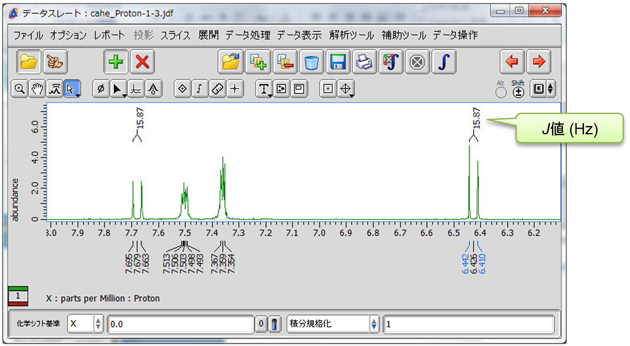
Task: Click the blue floppy disk save icon
Action: tap(338, 62)
